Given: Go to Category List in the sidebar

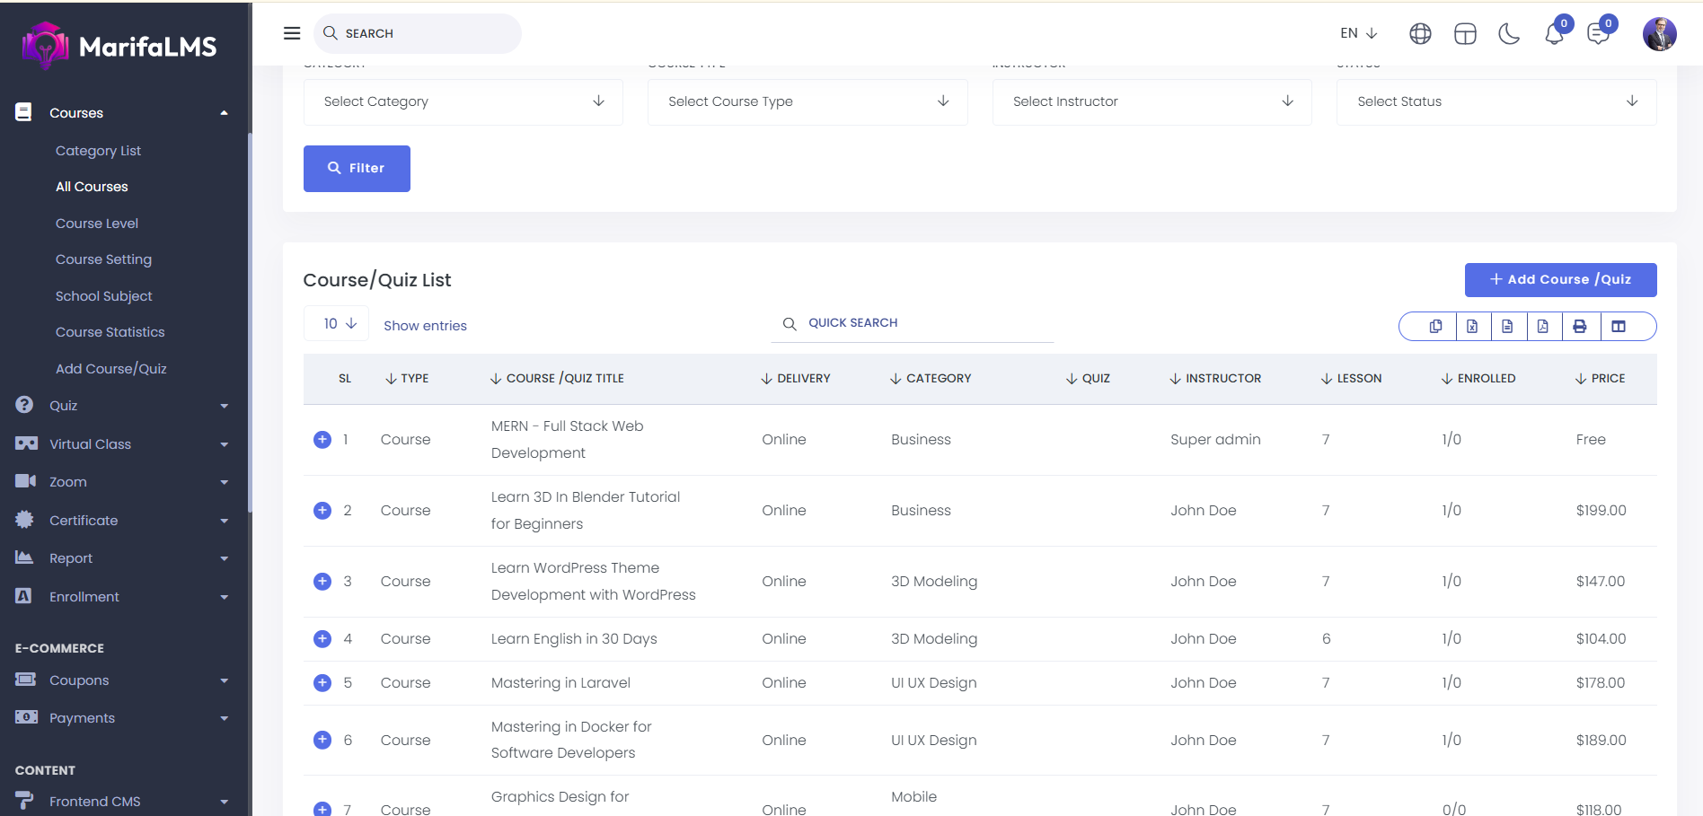Looking at the screenshot, I should (x=98, y=151).
